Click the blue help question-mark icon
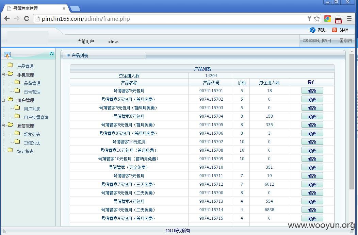The image size is (358, 235). click(x=312, y=30)
